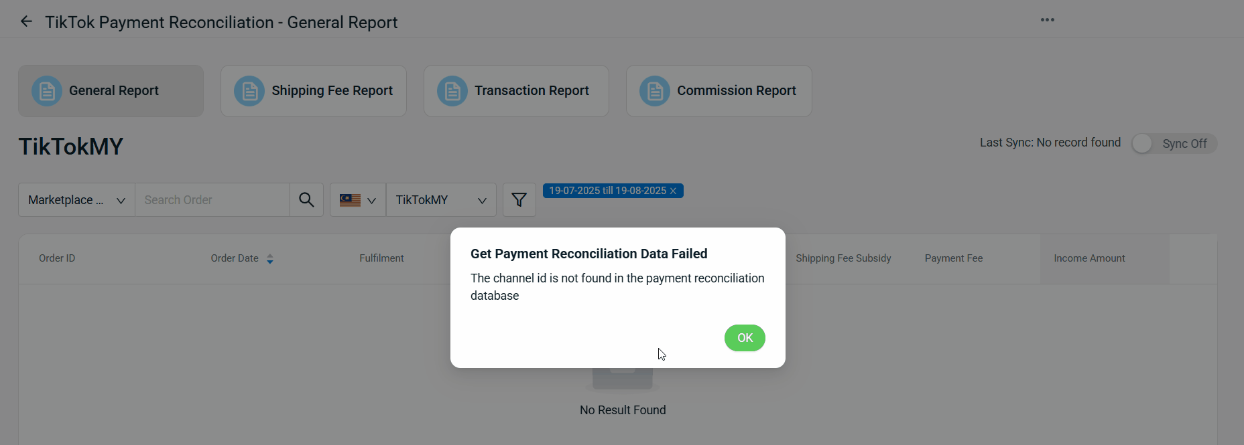Open the Malaysia flag country dropdown
The image size is (1244, 445).
pos(358,200)
